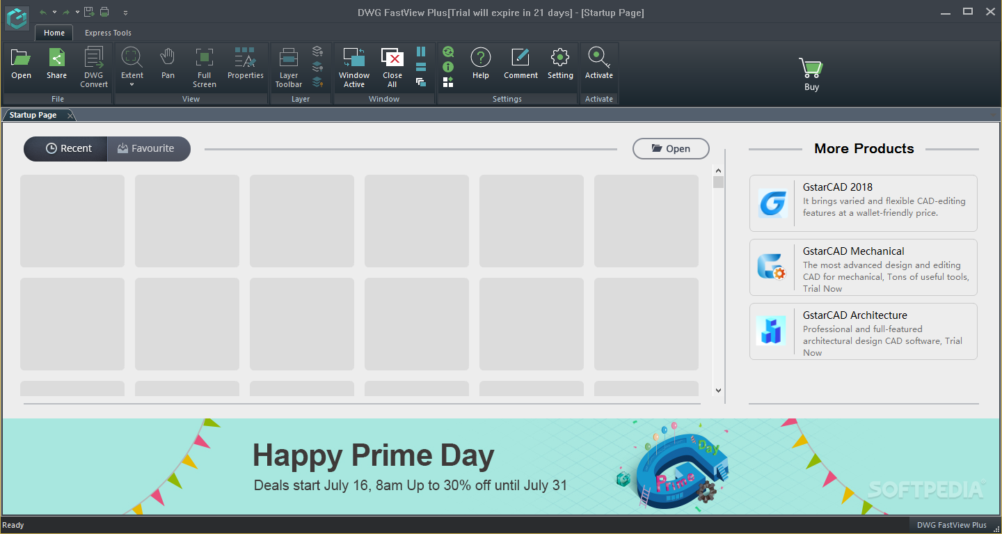Open the Properties panel
The width and height of the screenshot is (1002, 534).
pyautogui.click(x=246, y=64)
